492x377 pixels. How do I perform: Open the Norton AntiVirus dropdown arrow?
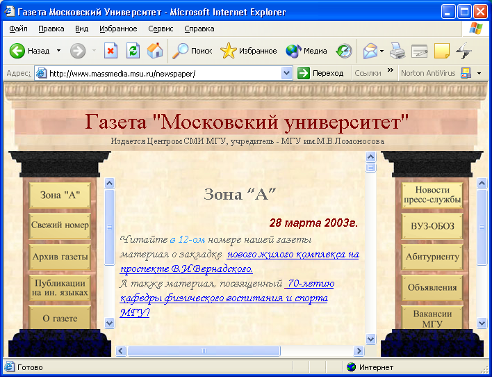[x=479, y=74]
